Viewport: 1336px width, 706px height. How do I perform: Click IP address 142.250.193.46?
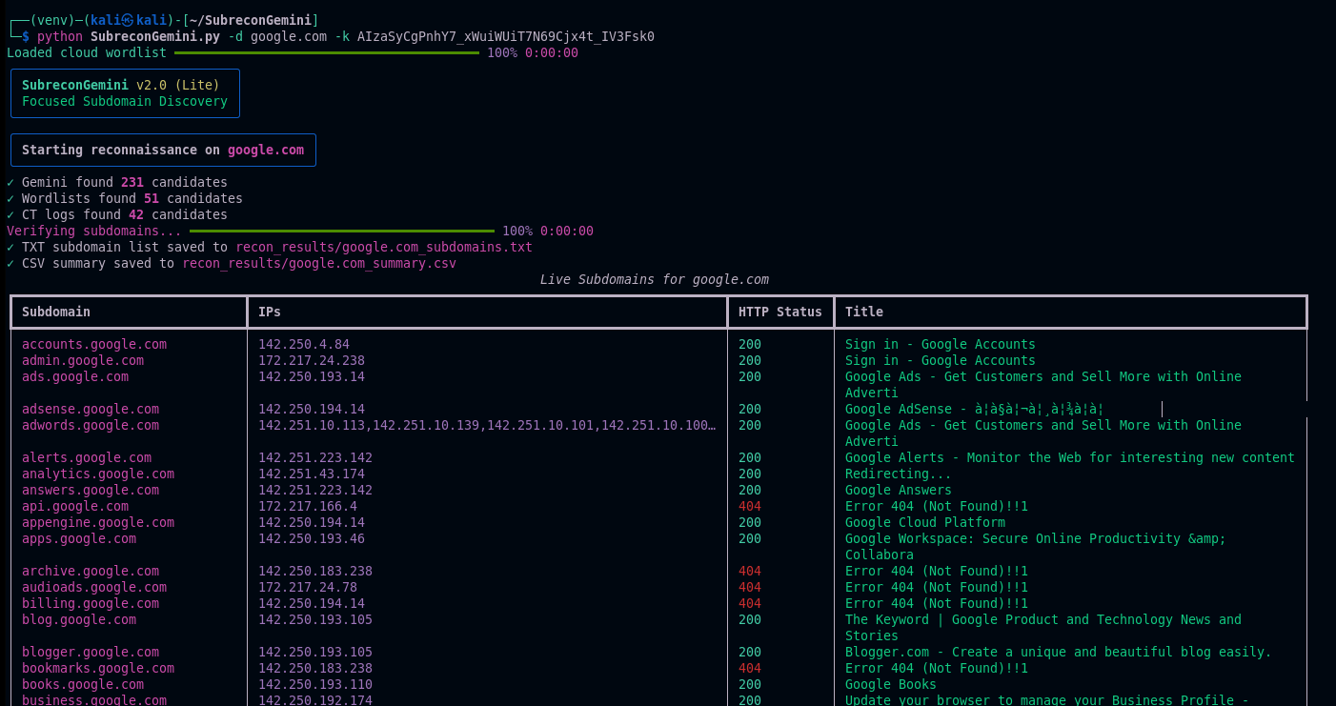pos(312,538)
